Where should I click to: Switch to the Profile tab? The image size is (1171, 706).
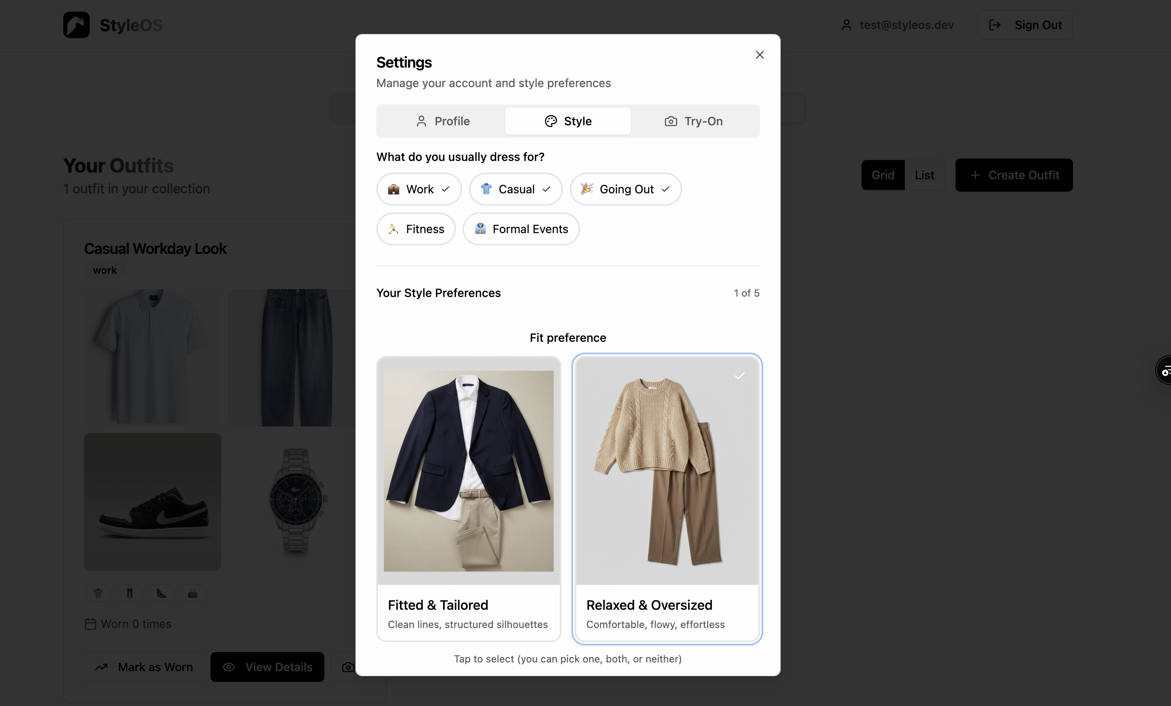[x=442, y=122]
